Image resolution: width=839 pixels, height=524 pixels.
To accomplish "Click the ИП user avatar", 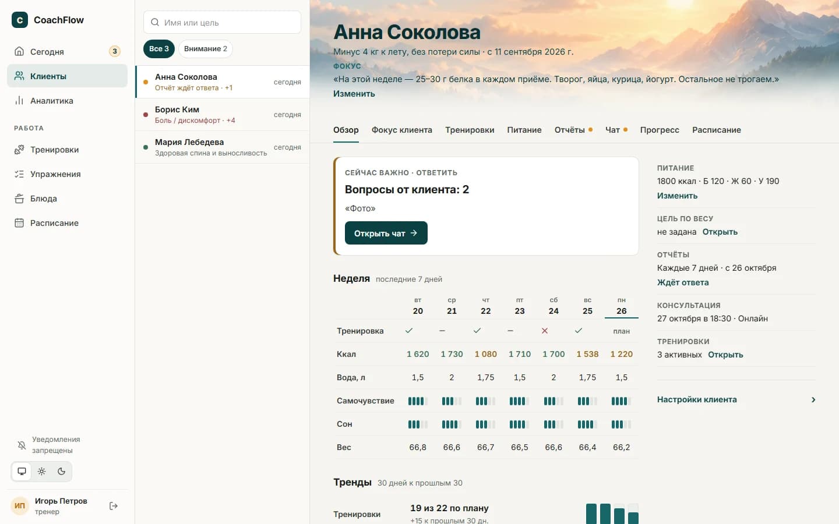I will coord(20,505).
